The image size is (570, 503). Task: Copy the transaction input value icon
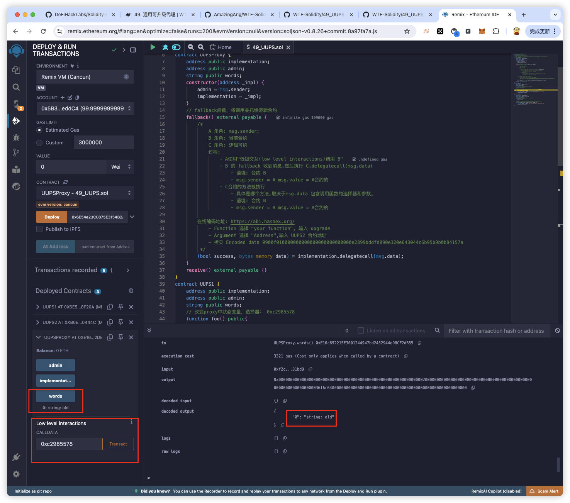310,369
